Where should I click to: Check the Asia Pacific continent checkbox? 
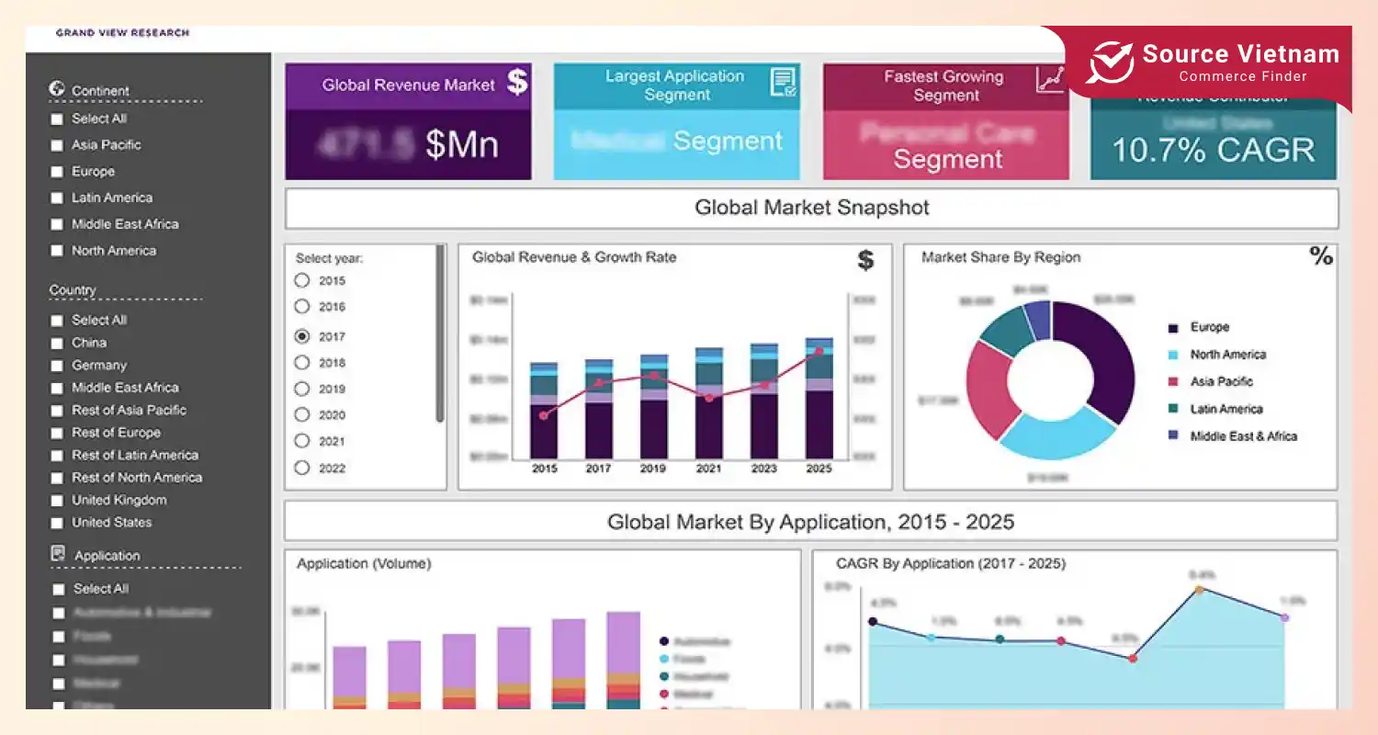(57, 145)
